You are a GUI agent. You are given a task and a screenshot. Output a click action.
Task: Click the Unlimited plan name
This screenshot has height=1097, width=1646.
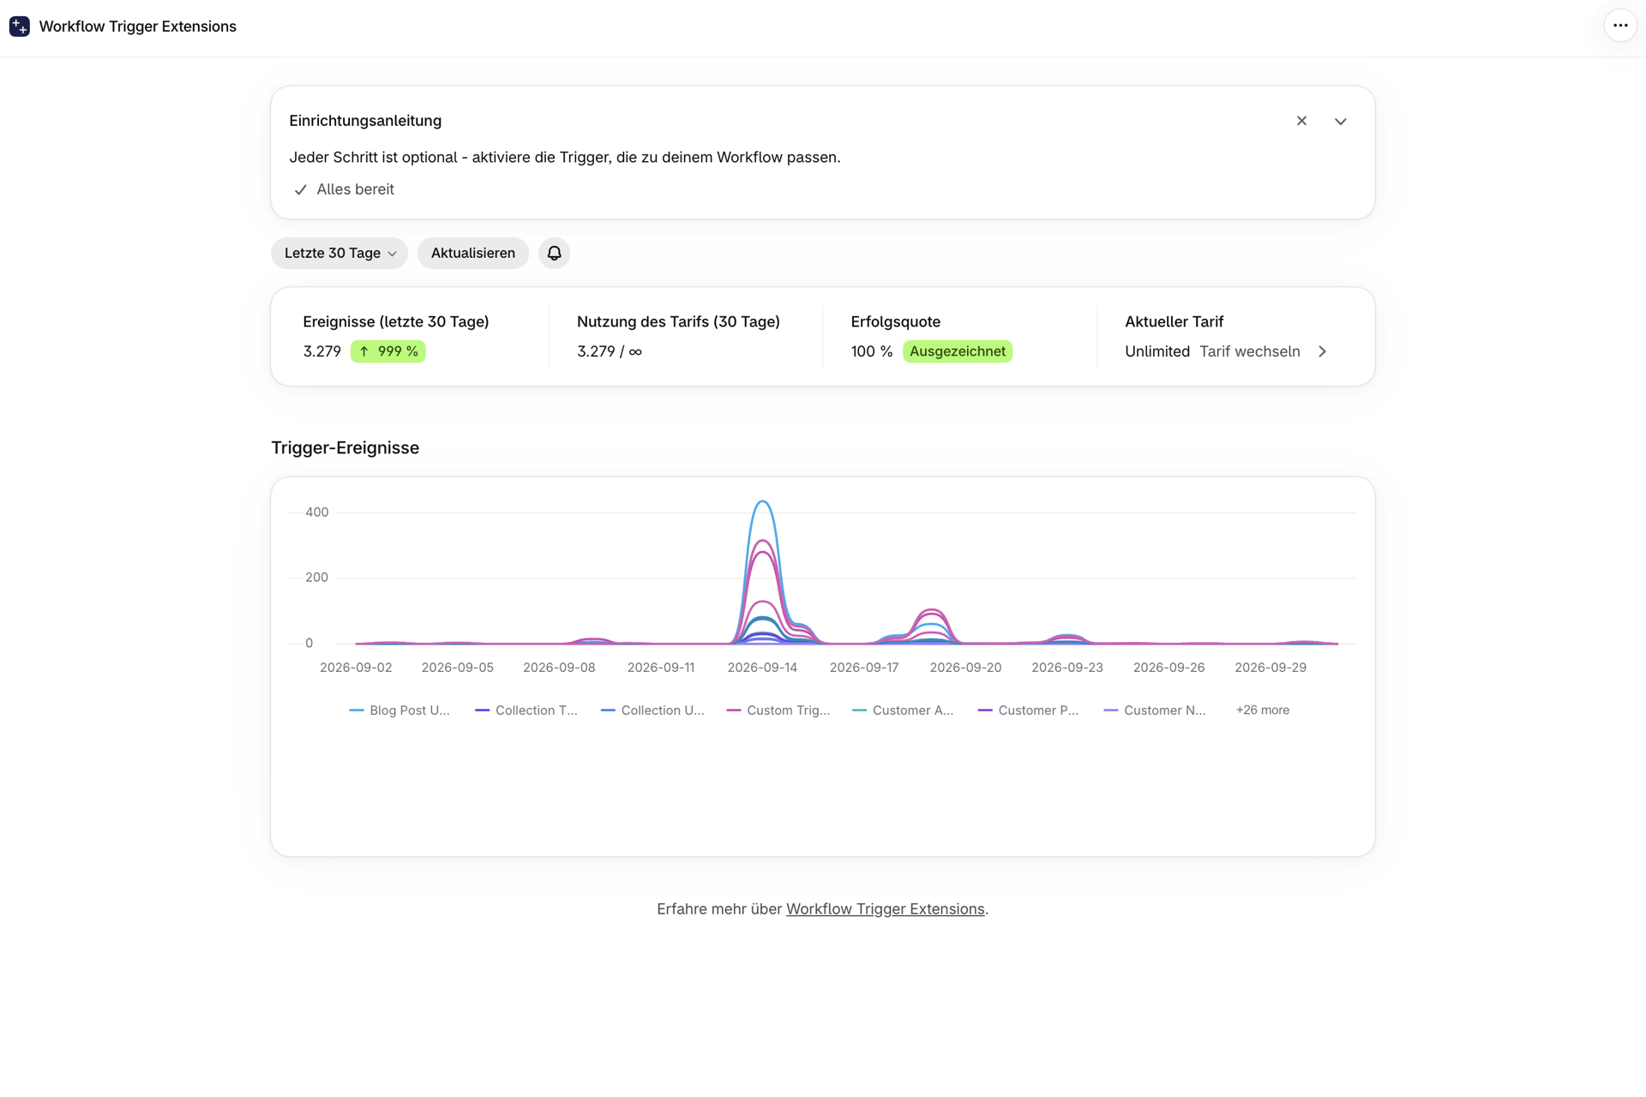1157,351
